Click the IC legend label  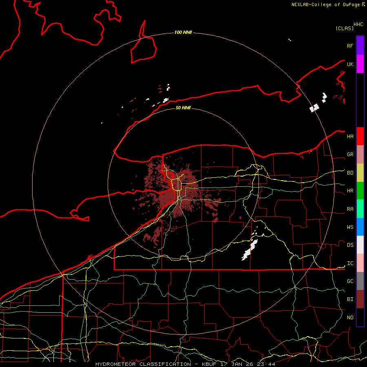click(x=350, y=263)
